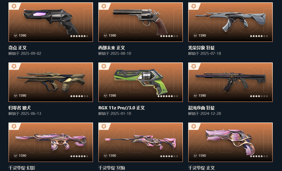Click the tier badge on 混沌序曲 狂徒 card

193,66
